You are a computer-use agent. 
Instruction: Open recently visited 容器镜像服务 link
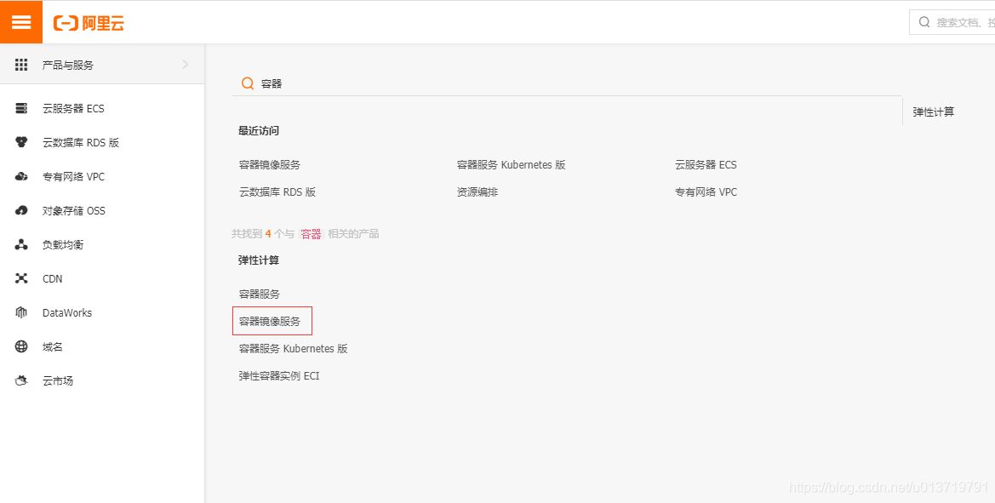270,165
